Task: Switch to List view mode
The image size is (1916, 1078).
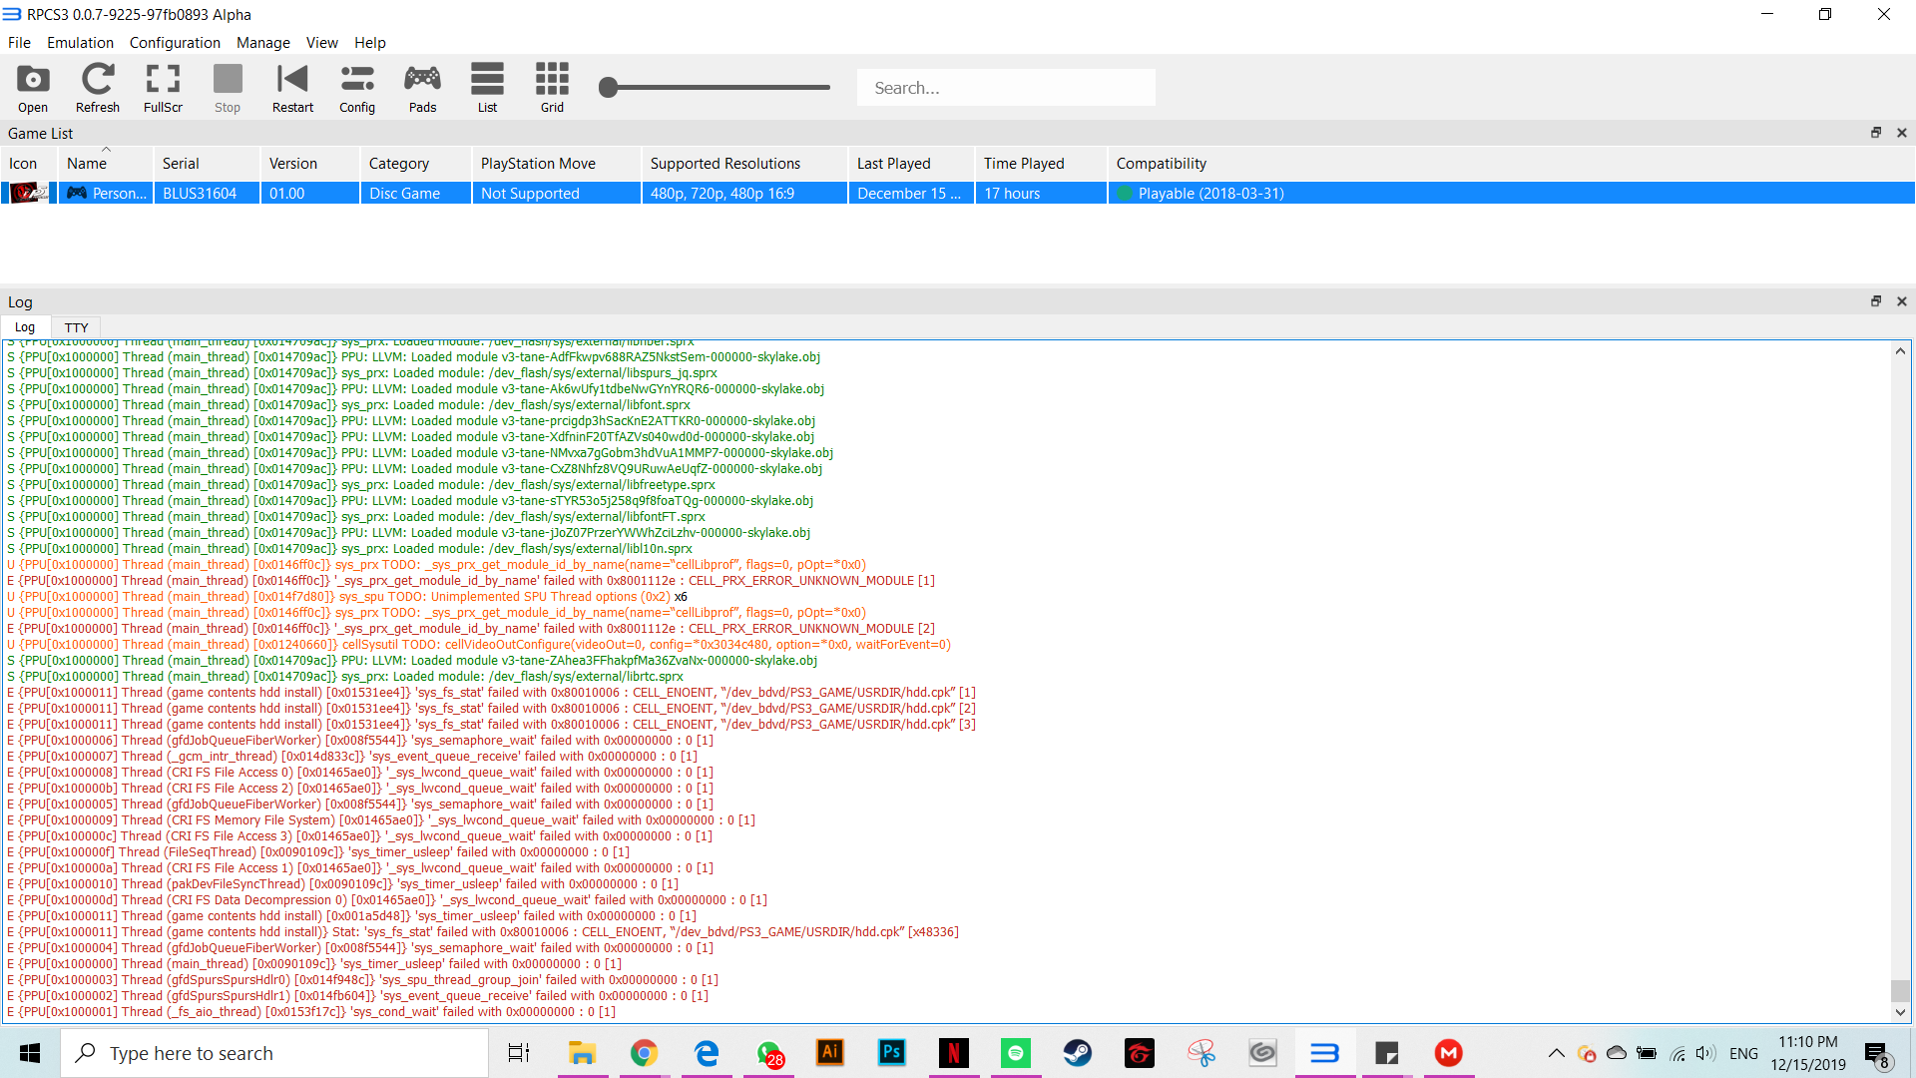Action: point(487,88)
